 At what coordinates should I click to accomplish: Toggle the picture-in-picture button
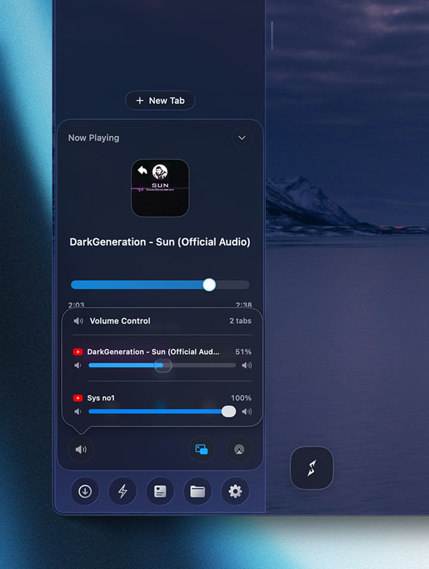coord(201,449)
